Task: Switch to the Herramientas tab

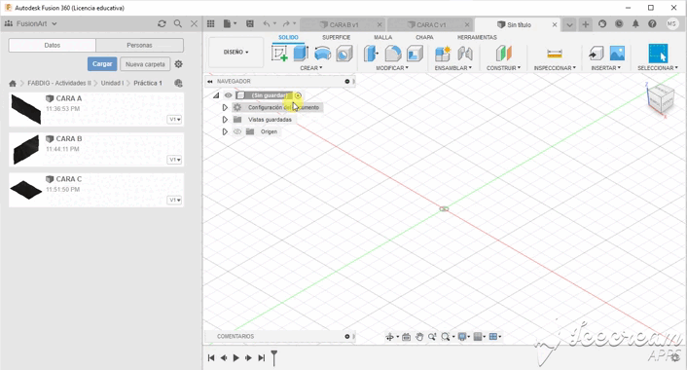Action: point(477,37)
